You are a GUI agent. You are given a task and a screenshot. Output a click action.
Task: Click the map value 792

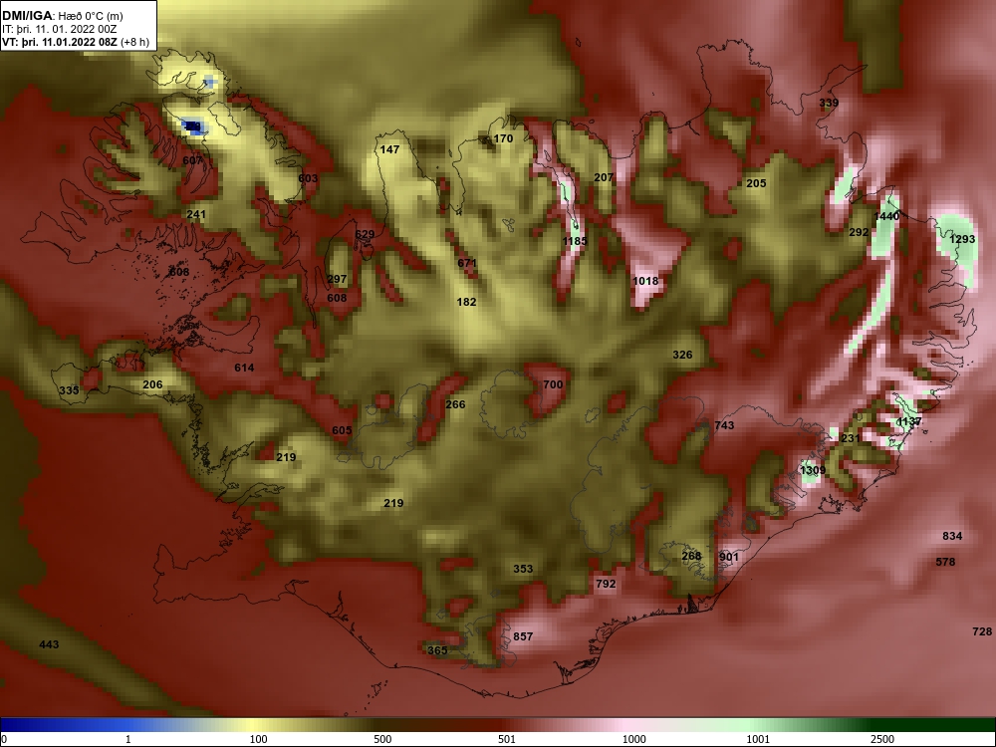point(606,583)
